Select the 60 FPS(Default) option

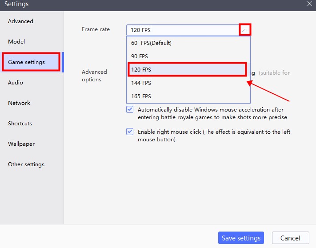[188, 43]
